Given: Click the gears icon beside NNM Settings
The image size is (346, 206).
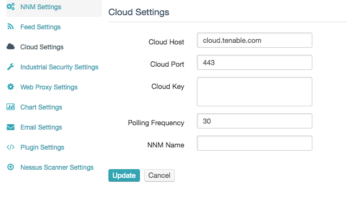Looking at the screenshot, I should tap(11, 7).
